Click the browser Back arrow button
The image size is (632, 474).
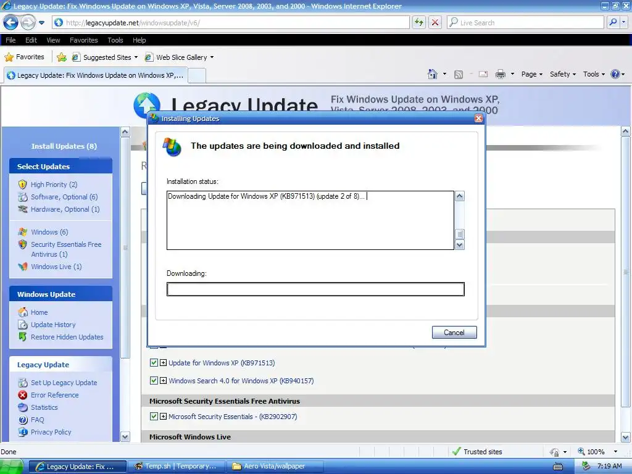point(11,23)
